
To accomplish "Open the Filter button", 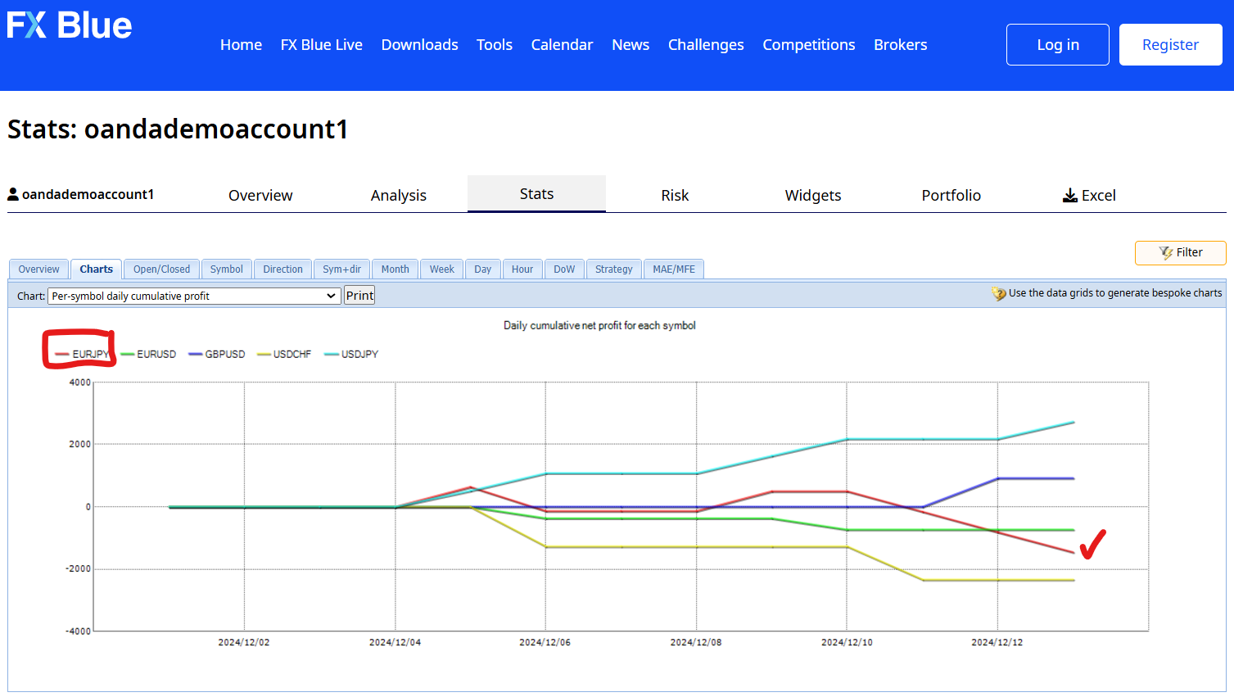I will point(1181,253).
